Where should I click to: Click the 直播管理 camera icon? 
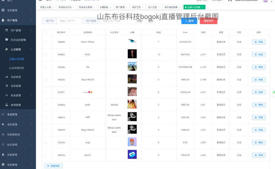point(3,114)
